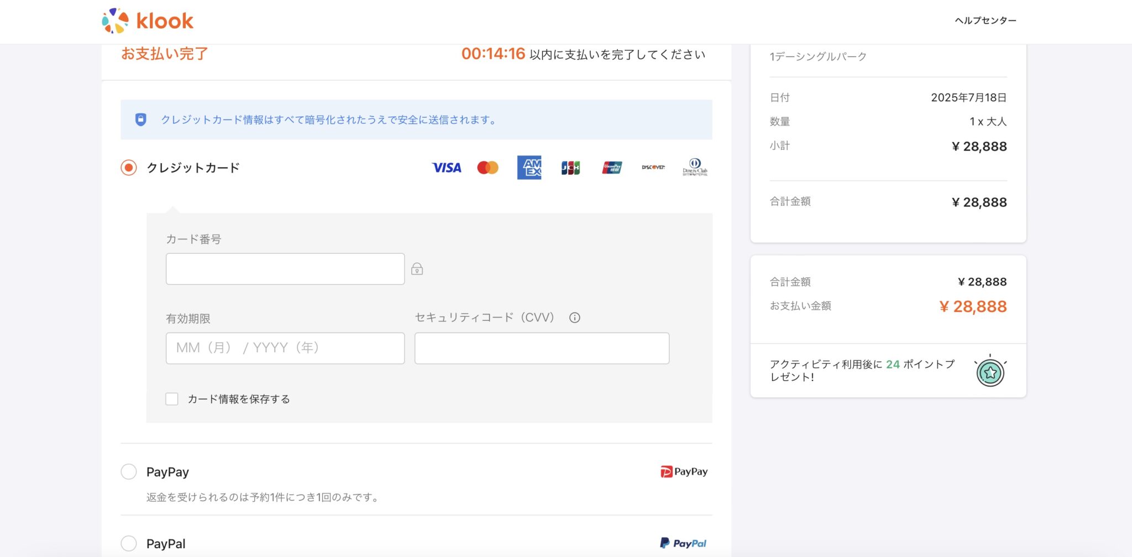Click the CVV info icon

[575, 317]
